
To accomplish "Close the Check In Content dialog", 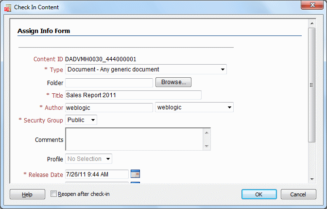I will pos(312,5).
